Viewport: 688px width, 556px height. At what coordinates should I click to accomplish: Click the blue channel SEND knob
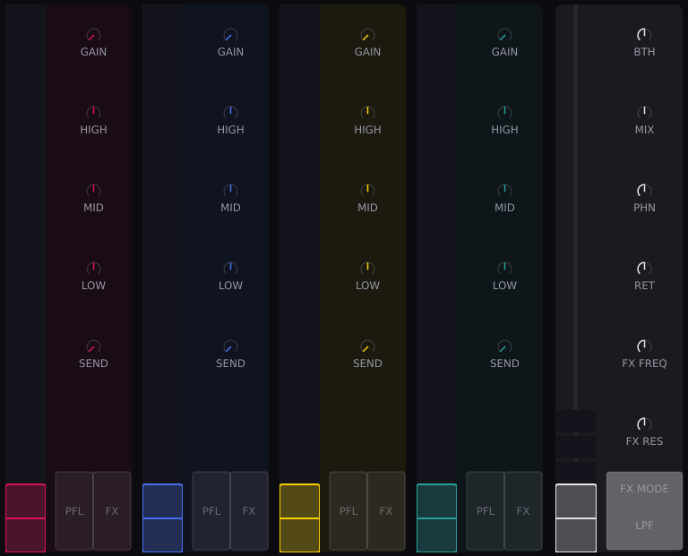230,346
